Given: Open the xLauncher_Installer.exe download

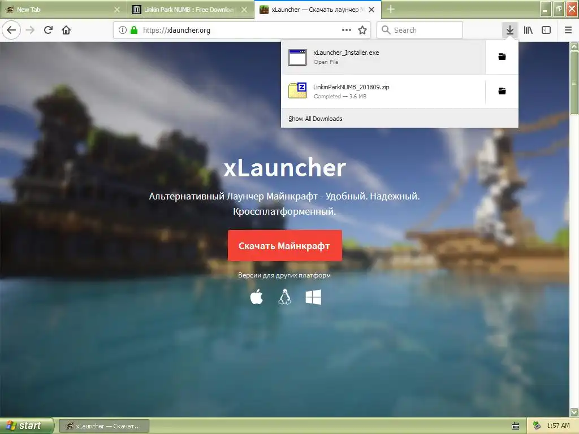Looking at the screenshot, I should (x=383, y=57).
